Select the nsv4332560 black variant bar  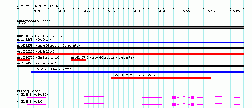pos(130,48)
